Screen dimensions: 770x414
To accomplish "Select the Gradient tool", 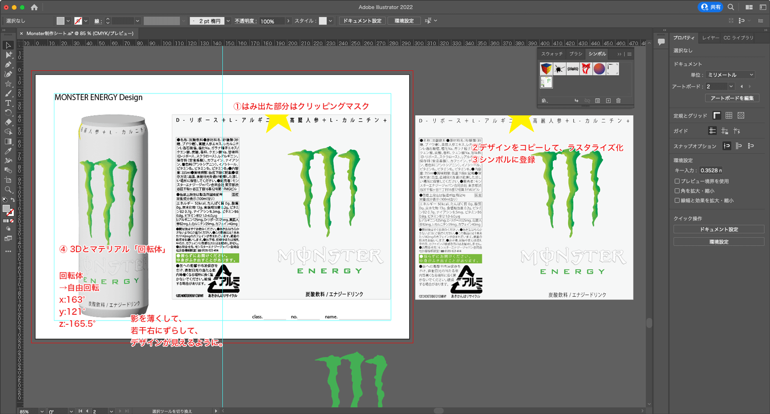I will 8,141.
